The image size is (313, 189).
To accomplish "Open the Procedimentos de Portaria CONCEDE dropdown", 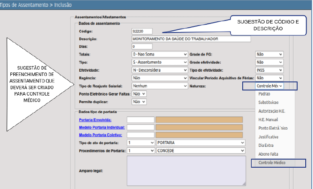I will (x=201, y=151).
